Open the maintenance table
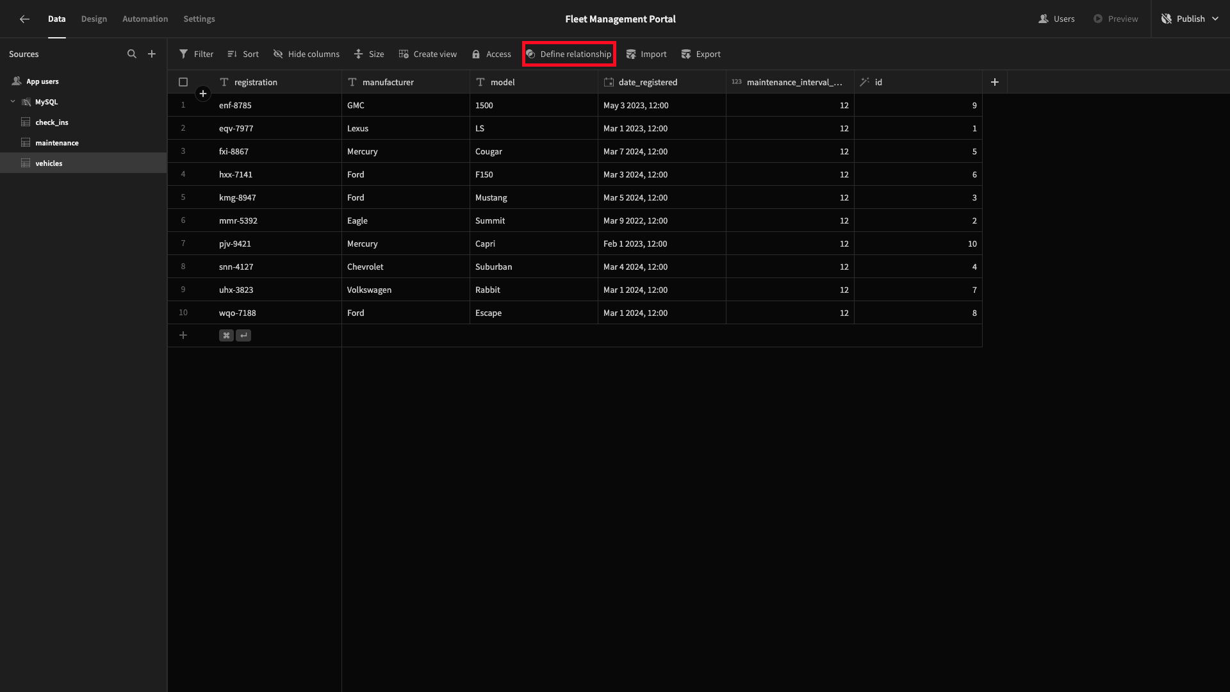 coord(83,143)
